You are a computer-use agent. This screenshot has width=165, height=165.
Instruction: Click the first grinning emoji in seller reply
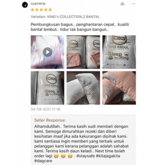[56, 156]
